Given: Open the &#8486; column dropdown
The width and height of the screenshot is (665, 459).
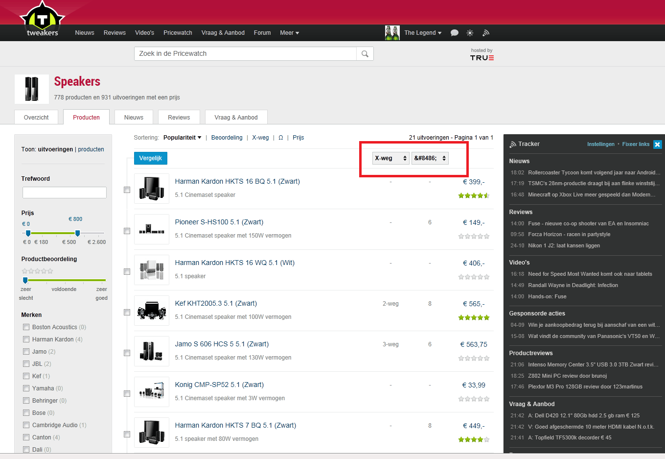Looking at the screenshot, I should click(x=430, y=158).
